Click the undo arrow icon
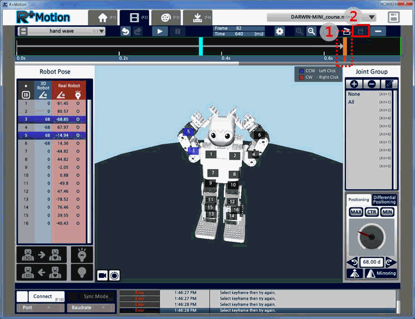This screenshot has height=319, width=415. [x=125, y=31]
